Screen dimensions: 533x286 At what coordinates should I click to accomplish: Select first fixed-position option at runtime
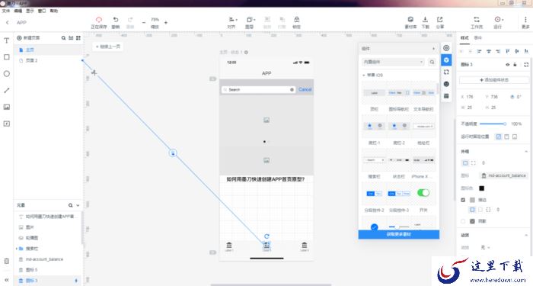498,137
